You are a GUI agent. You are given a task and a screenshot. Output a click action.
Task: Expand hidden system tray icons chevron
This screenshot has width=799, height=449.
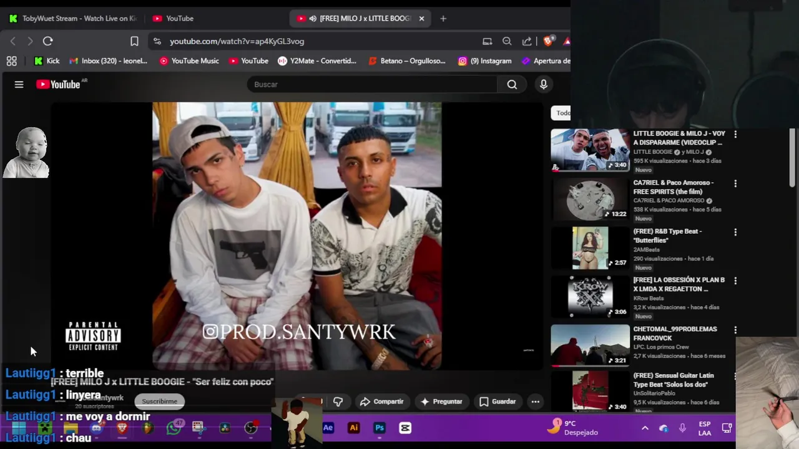645,428
